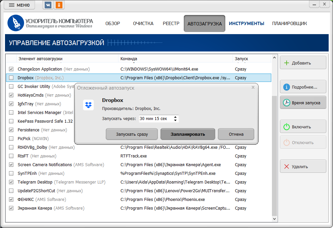The image size is (333, 228).
Task: Check UpdateP2GShortCut checkbox
Action: 11,191
